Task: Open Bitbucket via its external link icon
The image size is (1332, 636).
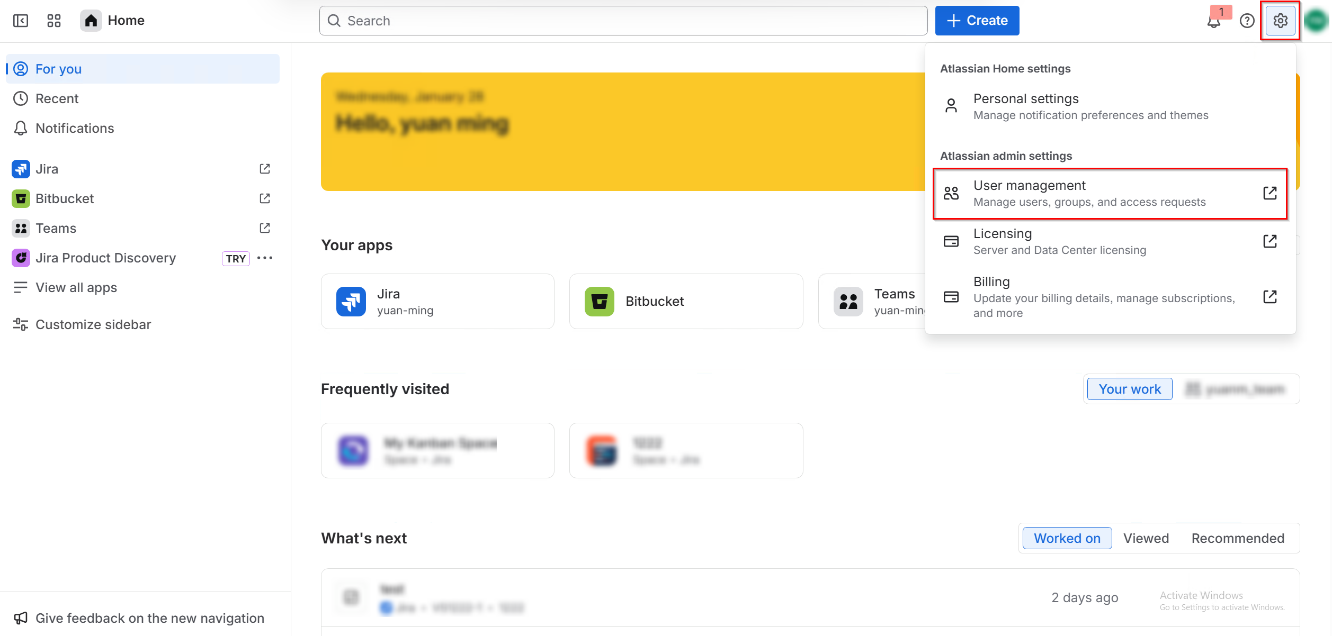Action: click(264, 198)
